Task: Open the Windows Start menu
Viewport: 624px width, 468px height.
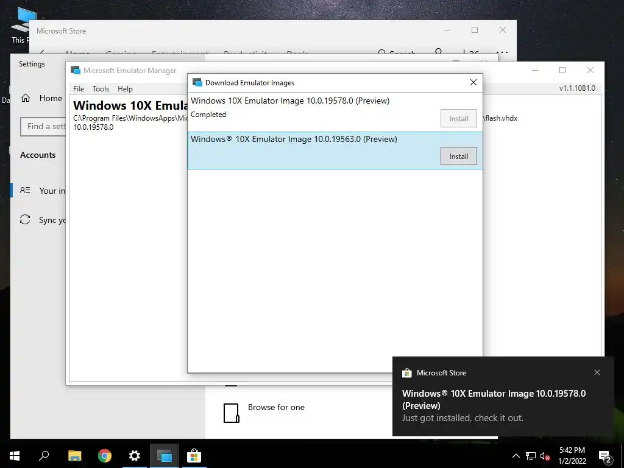Action: [15, 456]
